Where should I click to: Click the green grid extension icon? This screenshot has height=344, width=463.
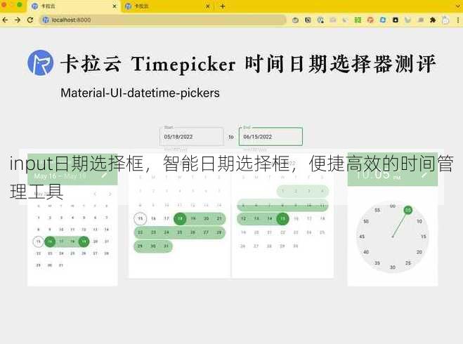click(x=358, y=20)
